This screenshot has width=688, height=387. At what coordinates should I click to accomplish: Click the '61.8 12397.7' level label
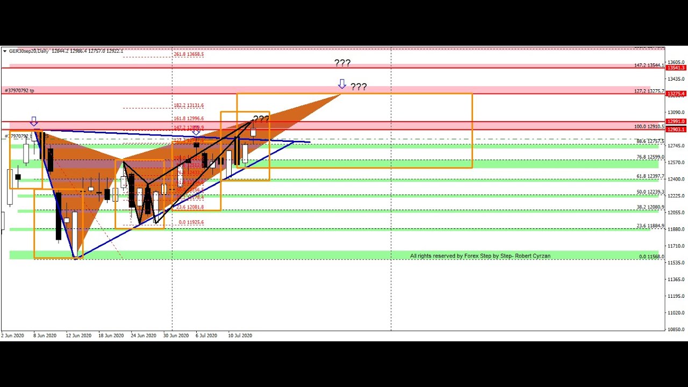click(650, 176)
